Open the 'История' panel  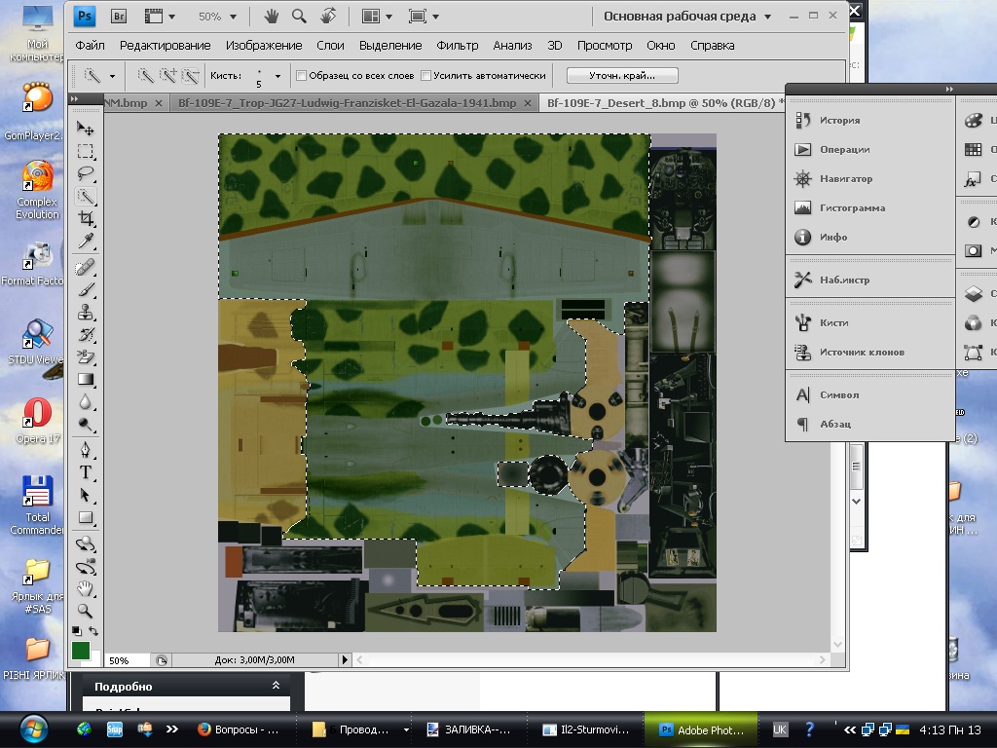pos(838,121)
